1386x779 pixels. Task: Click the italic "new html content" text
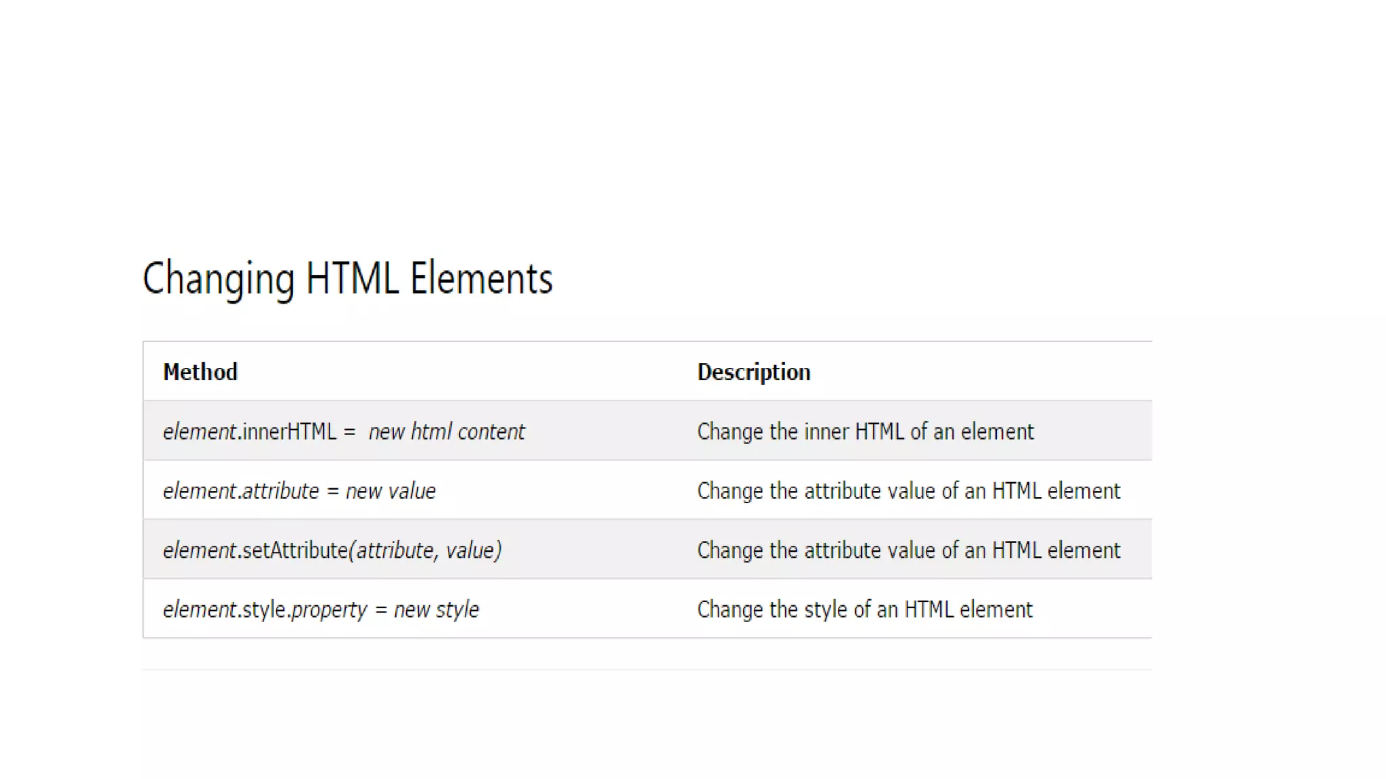(446, 431)
